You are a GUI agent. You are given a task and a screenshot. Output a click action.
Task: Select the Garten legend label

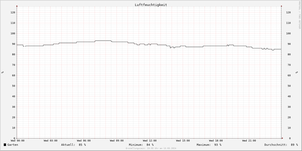click(x=13, y=145)
